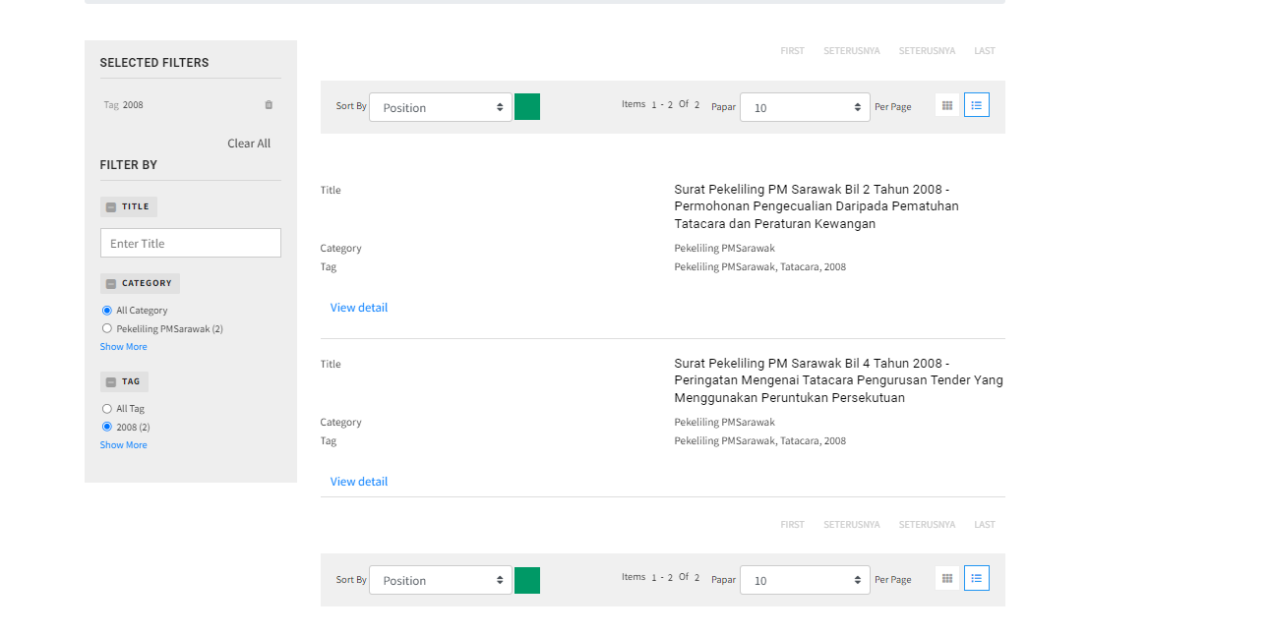Collapse the Category filter section icon
The image size is (1270, 635).
point(111,284)
